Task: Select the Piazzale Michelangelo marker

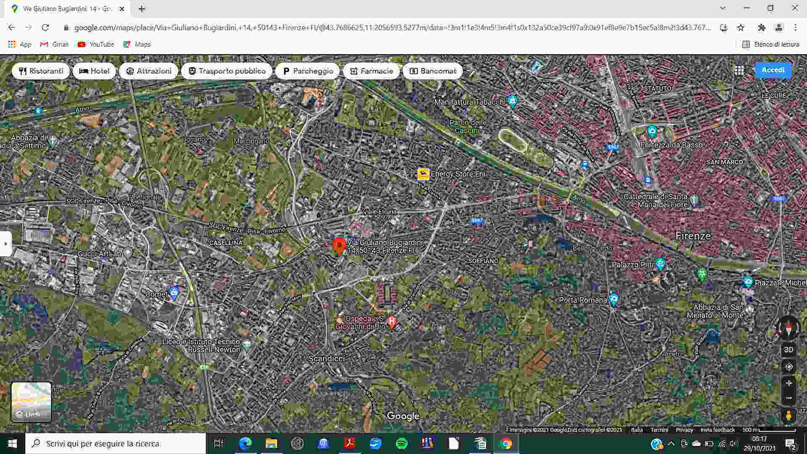Action: pyautogui.click(x=747, y=282)
